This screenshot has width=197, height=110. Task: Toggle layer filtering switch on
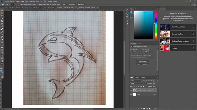157,80
